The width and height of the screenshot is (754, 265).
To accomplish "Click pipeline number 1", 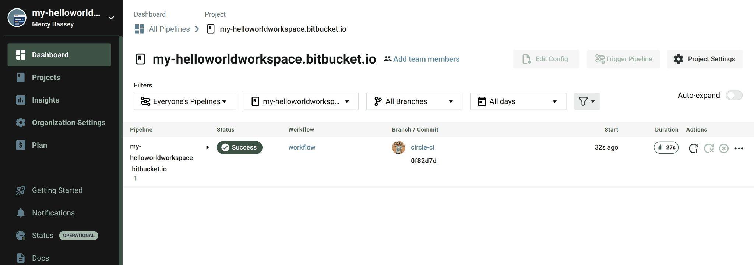I will 135,179.
